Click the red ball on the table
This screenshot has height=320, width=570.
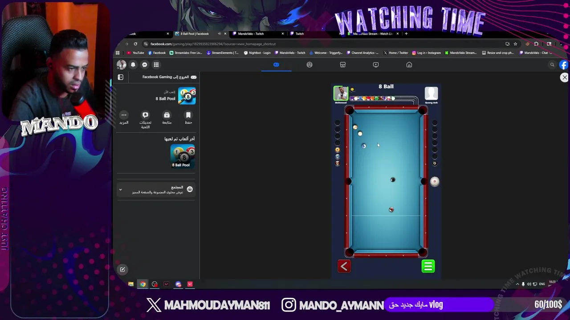(391, 210)
